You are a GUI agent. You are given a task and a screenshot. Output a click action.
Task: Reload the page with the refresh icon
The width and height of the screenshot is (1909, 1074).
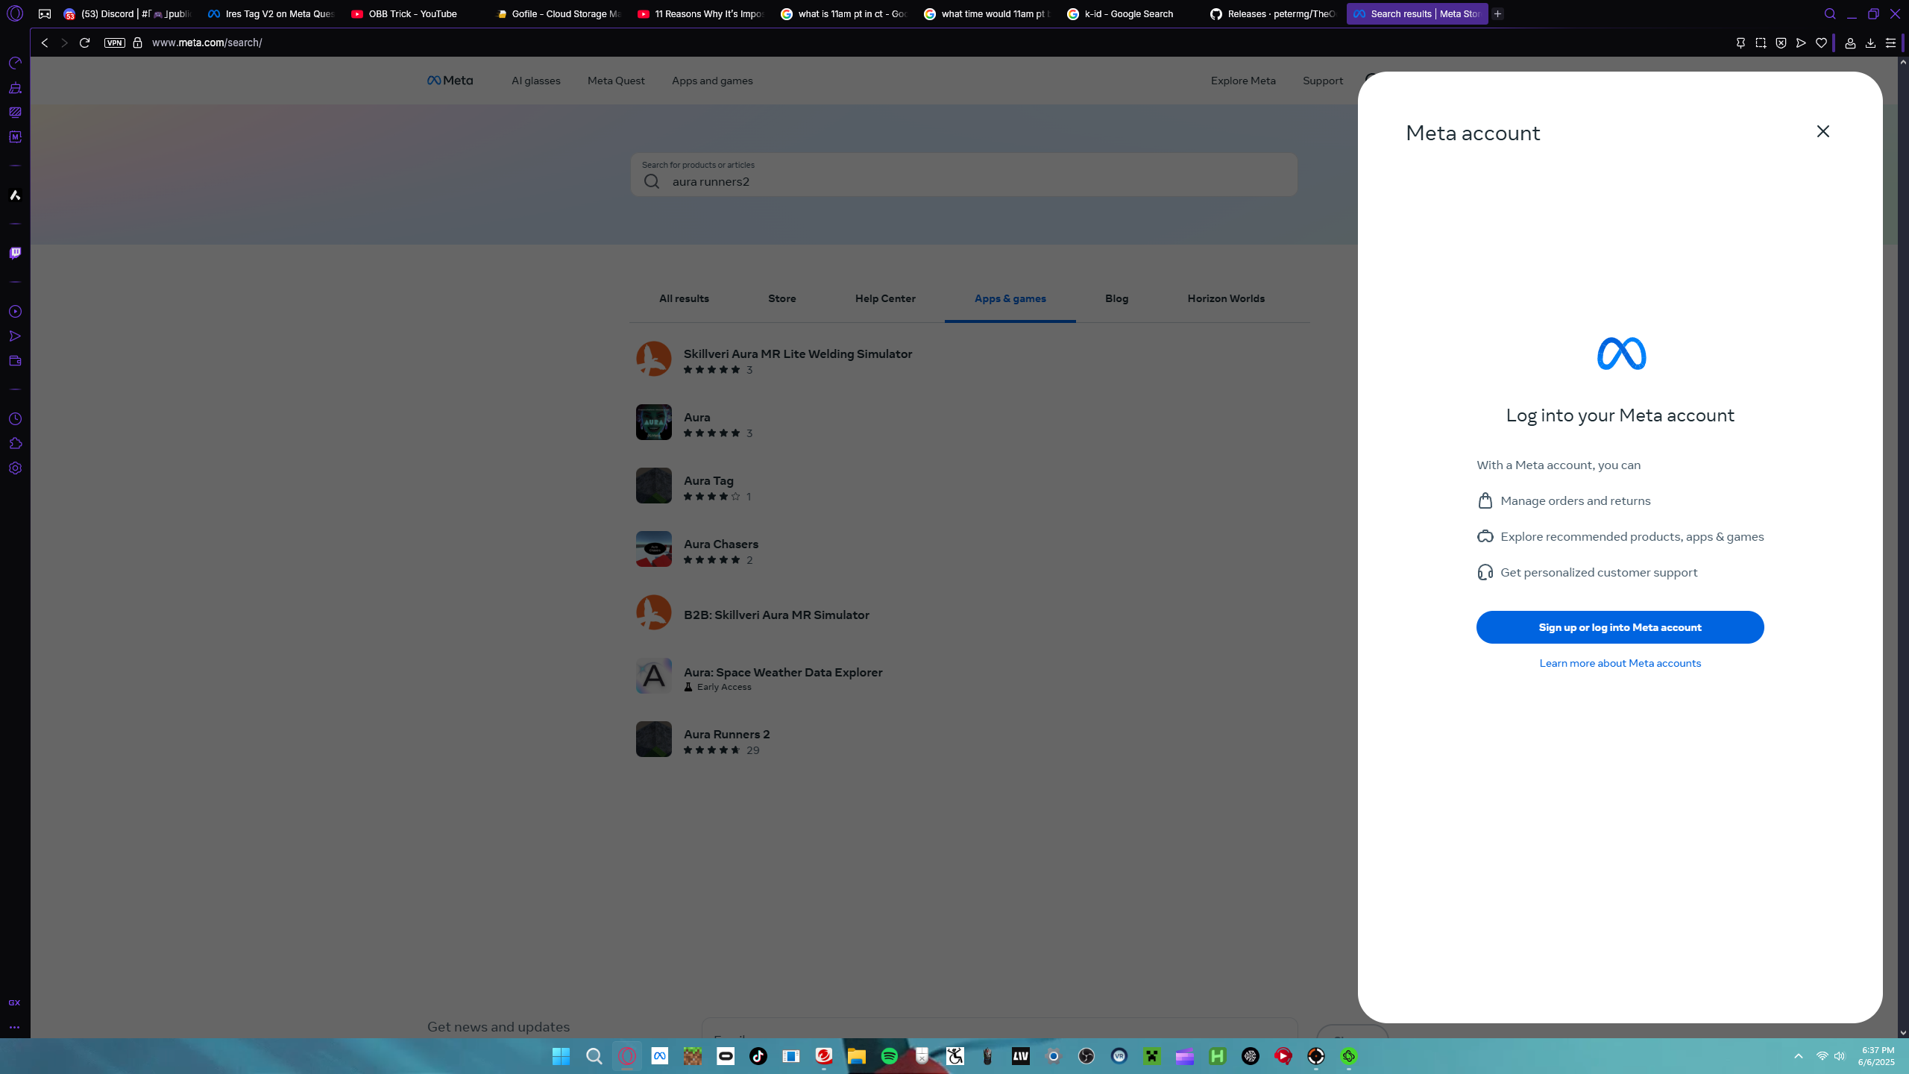[84, 43]
